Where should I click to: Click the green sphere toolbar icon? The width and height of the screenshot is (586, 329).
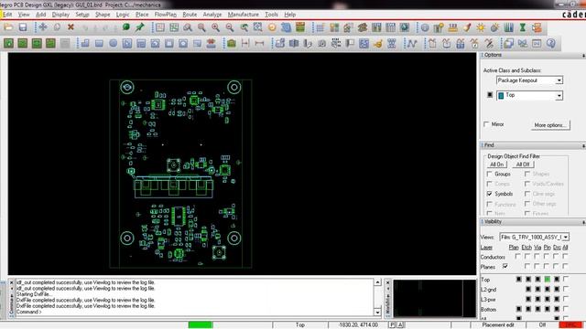[126, 27]
